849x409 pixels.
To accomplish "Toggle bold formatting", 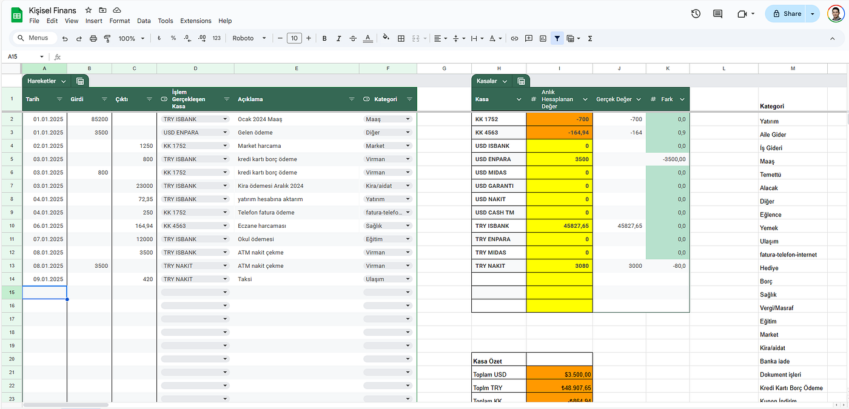I will (x=324, y=38).
